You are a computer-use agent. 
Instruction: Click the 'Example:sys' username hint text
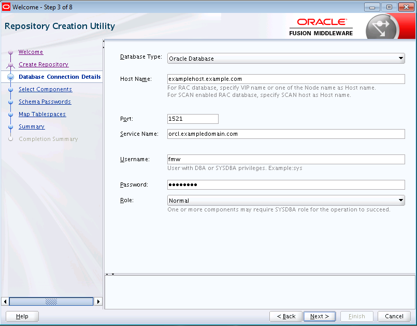pos(285,168)
